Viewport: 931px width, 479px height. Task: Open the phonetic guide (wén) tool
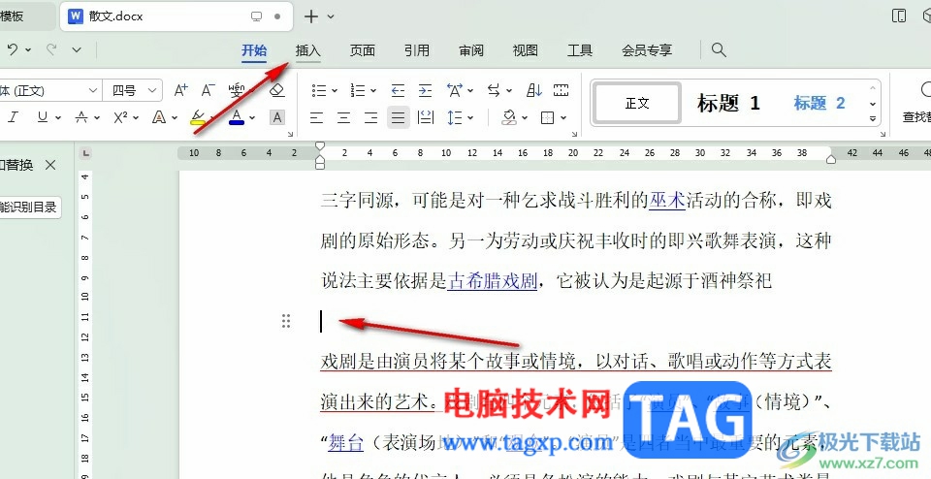(x=237, y=90)
